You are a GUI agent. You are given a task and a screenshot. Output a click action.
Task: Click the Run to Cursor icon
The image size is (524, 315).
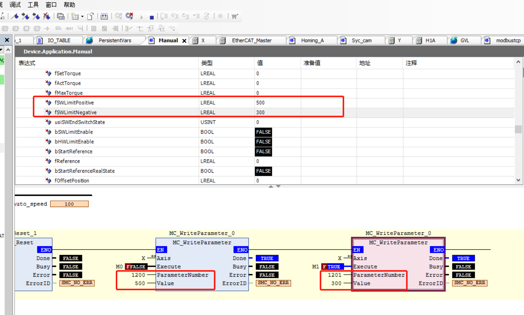[196, 16]
